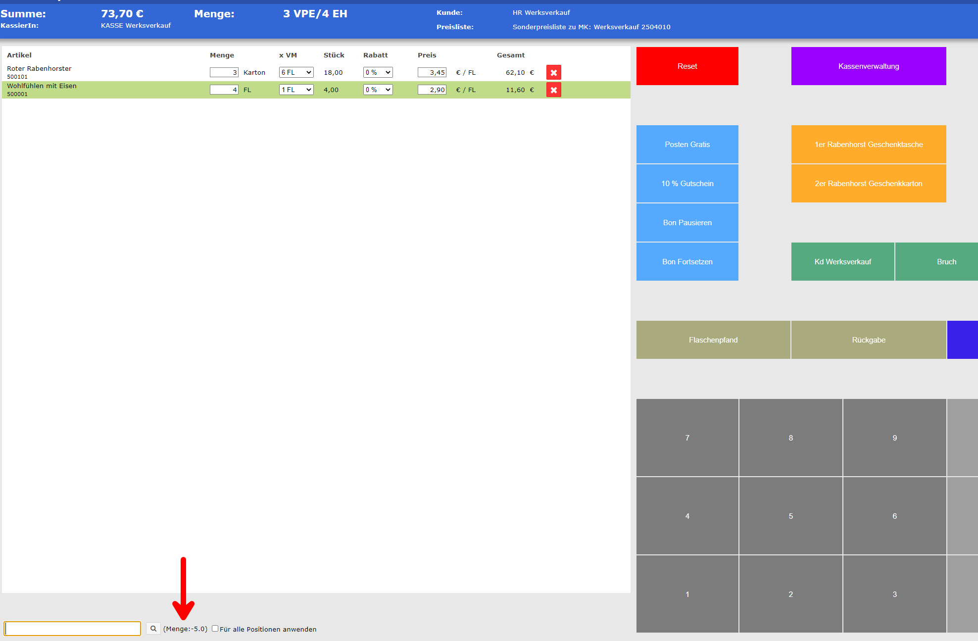Click the article search input field
978x641 pixels.
tap(72, 629)
